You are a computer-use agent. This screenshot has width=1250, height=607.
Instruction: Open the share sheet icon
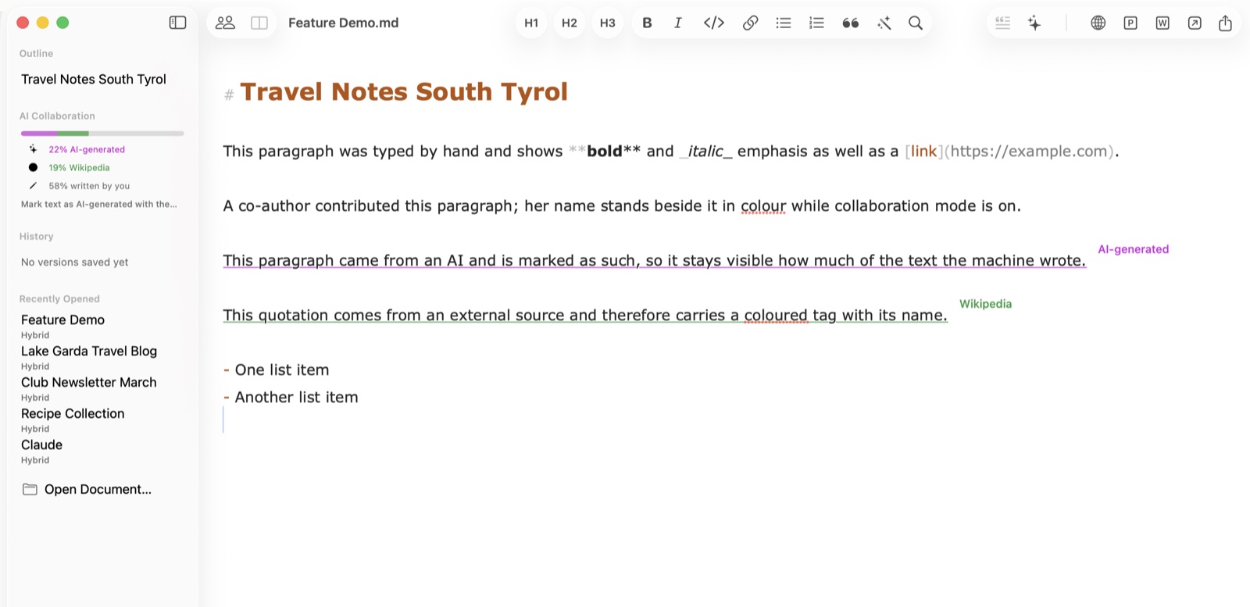[x=1225, y=23]
